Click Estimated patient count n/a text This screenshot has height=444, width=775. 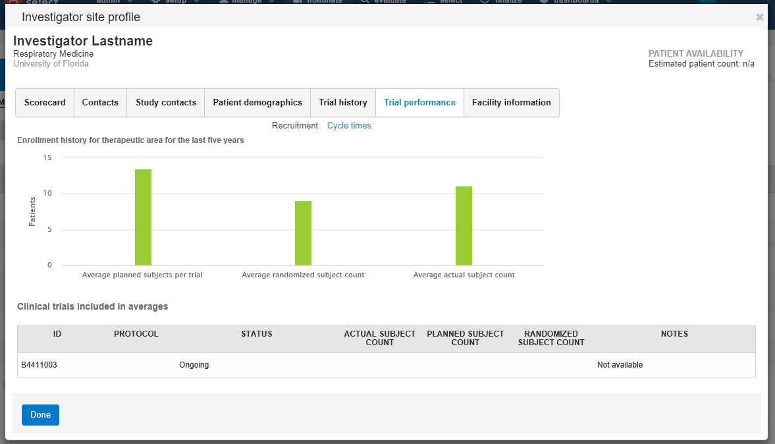(x=701, y=64)
